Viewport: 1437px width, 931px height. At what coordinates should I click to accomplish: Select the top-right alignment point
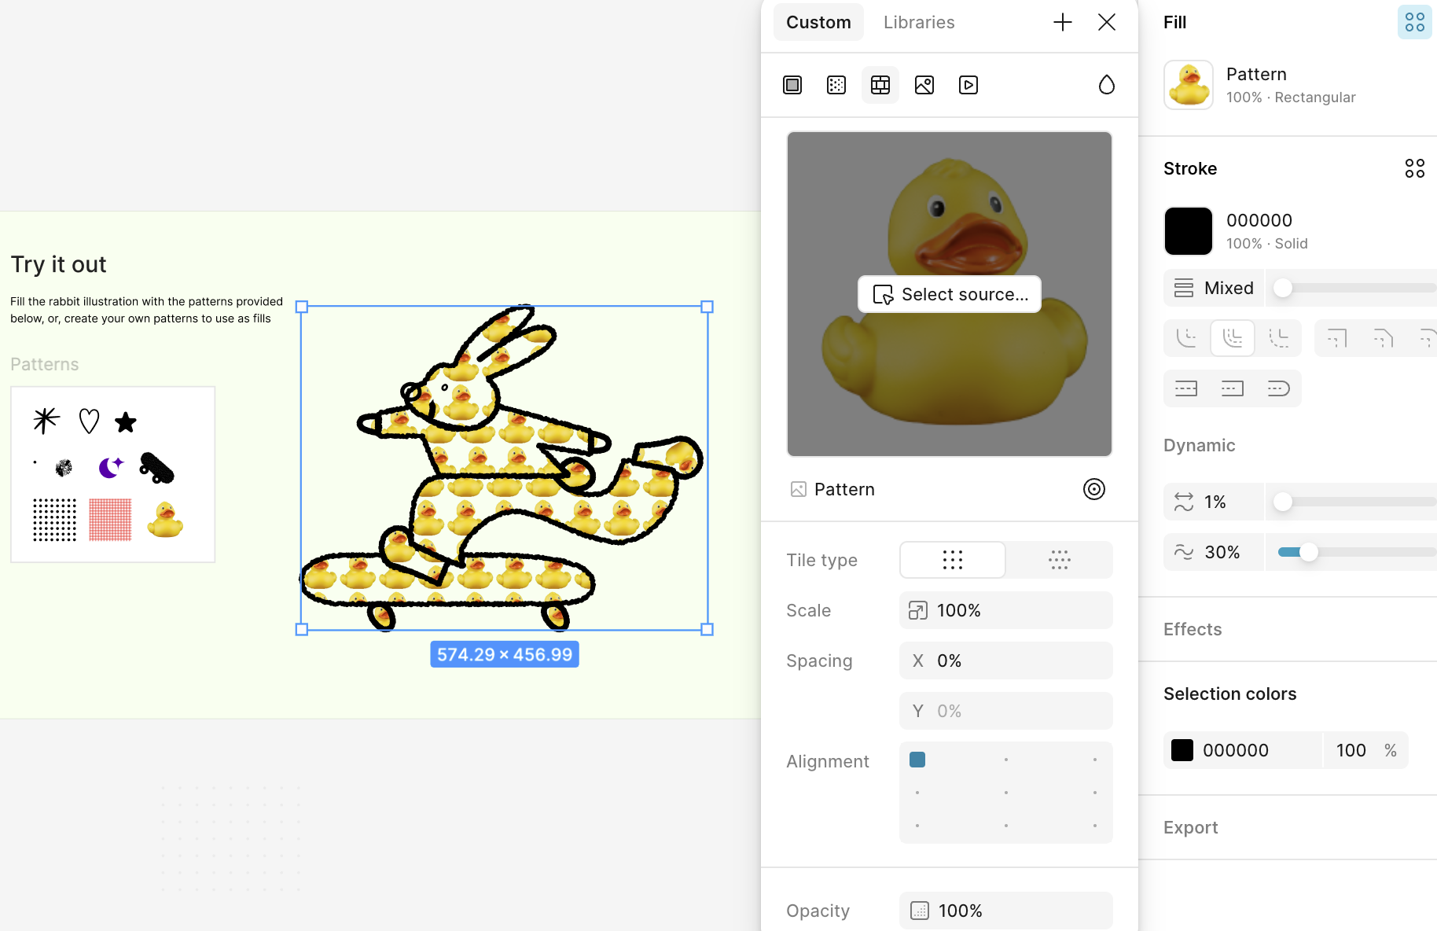[x=1095, y=760]
